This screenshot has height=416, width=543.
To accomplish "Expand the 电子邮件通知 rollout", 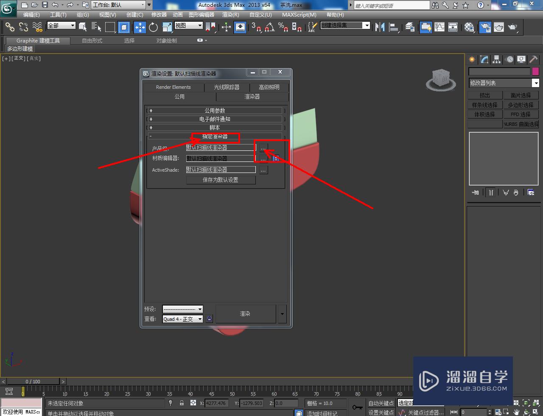I will coord(215,119).
